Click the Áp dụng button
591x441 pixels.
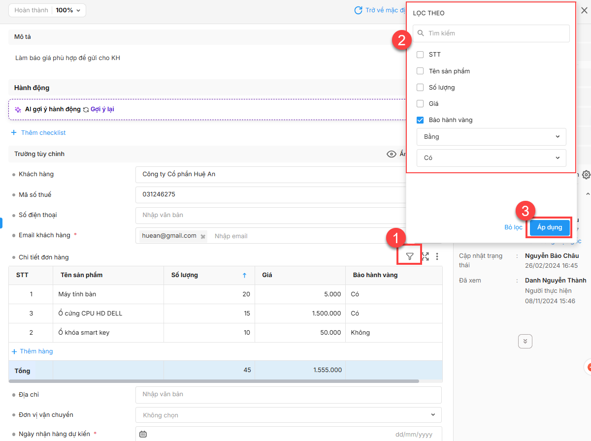coord(550,227)
